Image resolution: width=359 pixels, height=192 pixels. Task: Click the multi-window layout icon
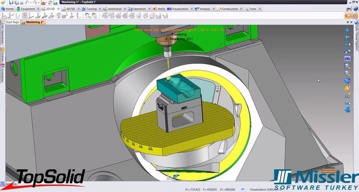(348, 59)
